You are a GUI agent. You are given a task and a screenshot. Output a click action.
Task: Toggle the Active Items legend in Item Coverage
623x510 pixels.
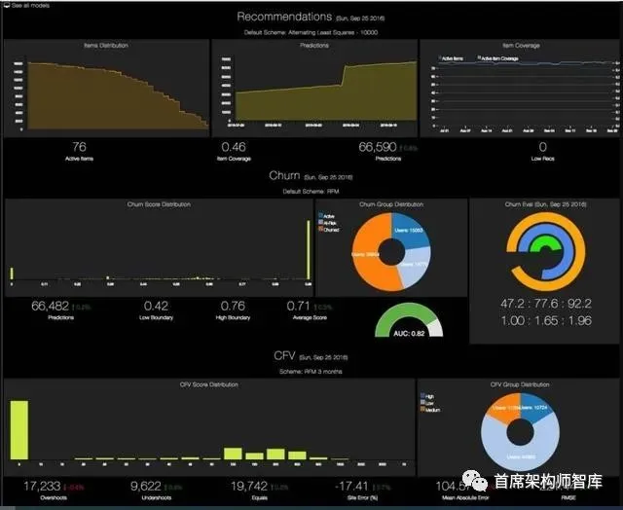[451, 58]
